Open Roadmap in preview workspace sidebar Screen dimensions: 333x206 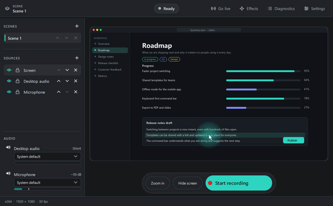click(110, 50)
